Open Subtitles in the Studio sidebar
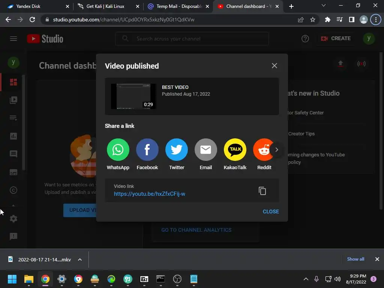Screen dimensions: 384x288 13,172
